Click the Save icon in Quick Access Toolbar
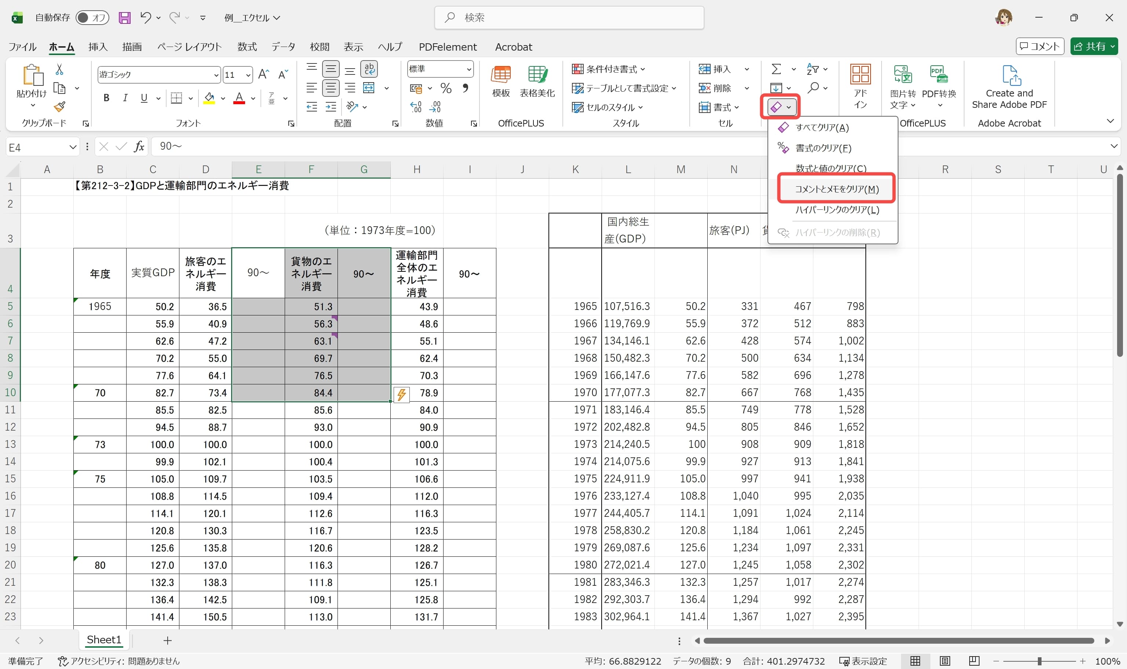 125,18
